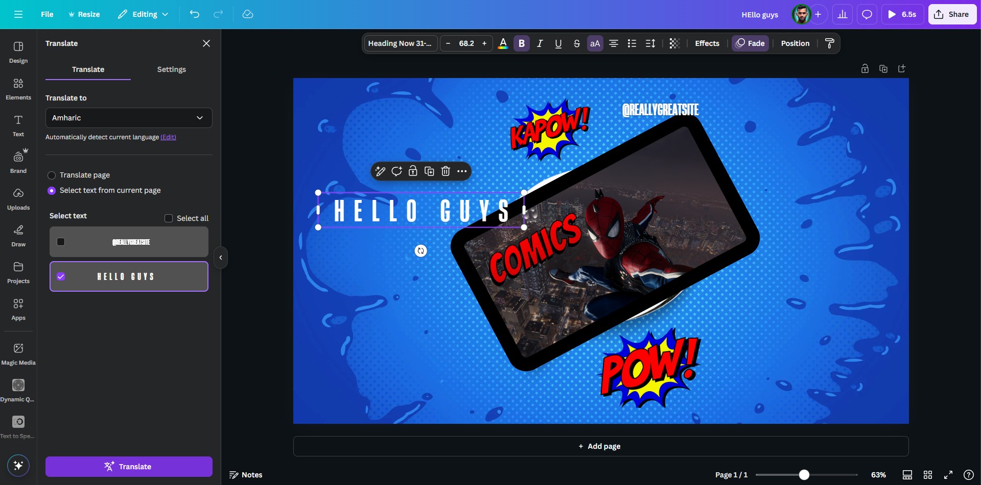
Task: Open Canva AI assistant sparkle button
Action: click(18, 465)
